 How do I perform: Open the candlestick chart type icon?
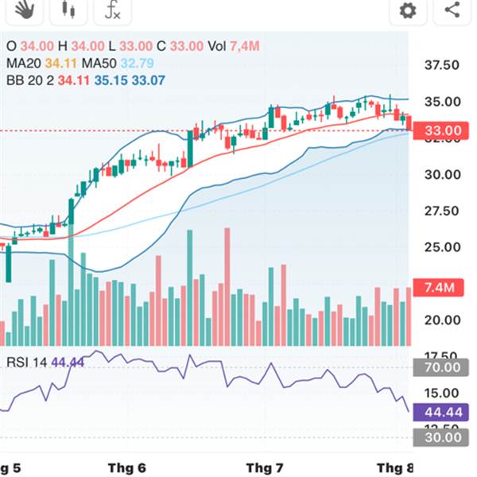pyautogui.click(x=68, y=10)
